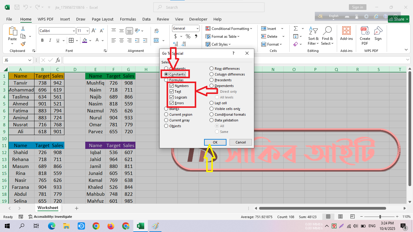Switch to Page Layout view in status bar
Image resolution: width=413 pixels, height=232 pixels.
(340, 217)
